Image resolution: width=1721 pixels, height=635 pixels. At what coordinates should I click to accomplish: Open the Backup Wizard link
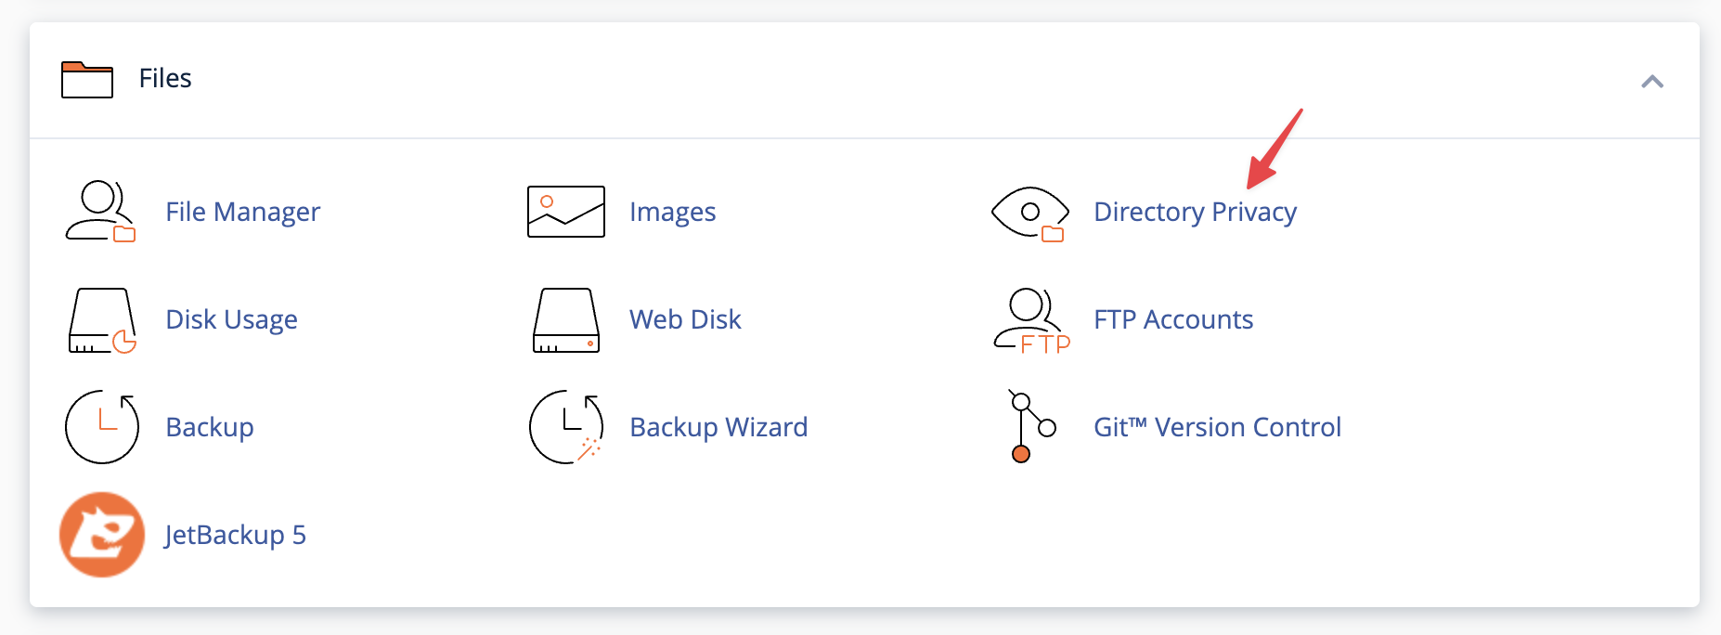coord(718,427)
